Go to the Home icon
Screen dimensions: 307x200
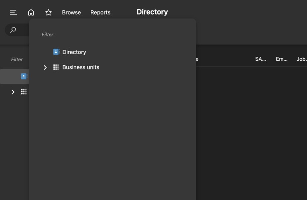[x=31, y=12]
